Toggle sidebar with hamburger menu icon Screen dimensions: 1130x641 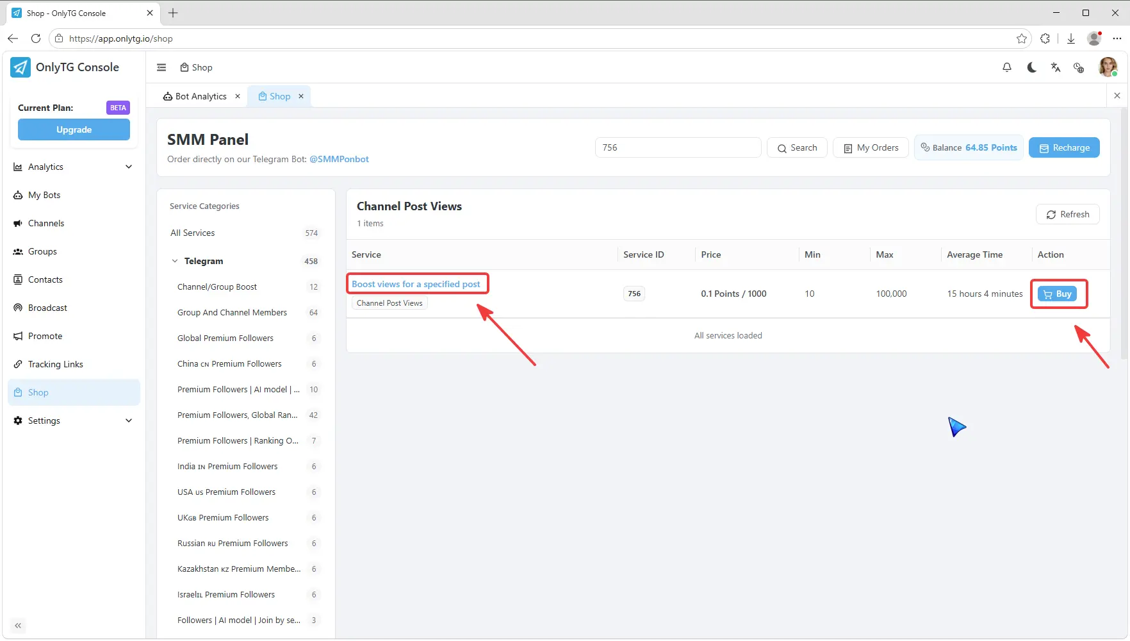(x=161, y=67)
